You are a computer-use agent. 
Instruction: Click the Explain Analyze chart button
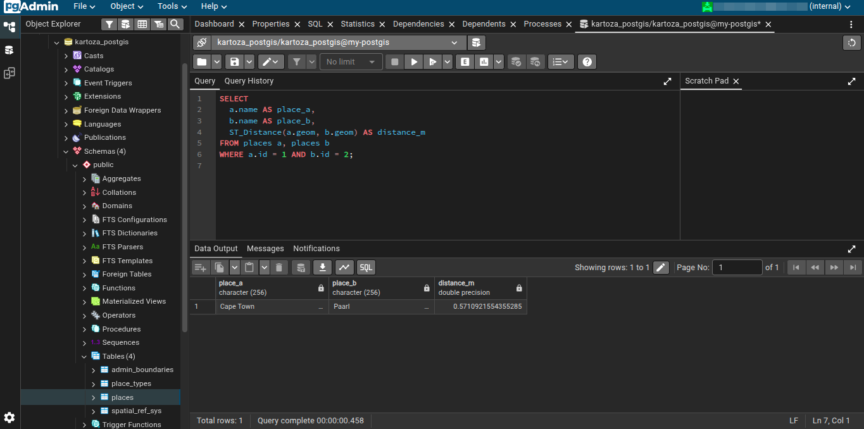click(484, 62)
